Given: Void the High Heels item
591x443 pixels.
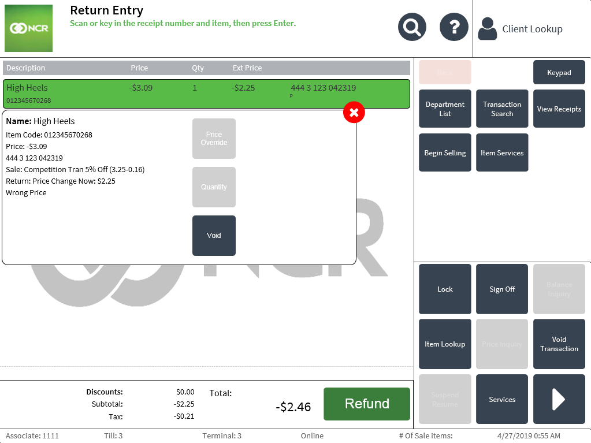Looking at the screenshot, I should click(x=214, y=235).
